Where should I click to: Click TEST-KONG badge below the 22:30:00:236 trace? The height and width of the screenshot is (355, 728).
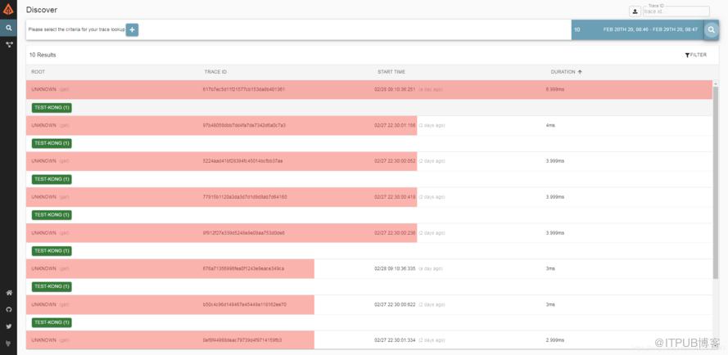point(52,251)
